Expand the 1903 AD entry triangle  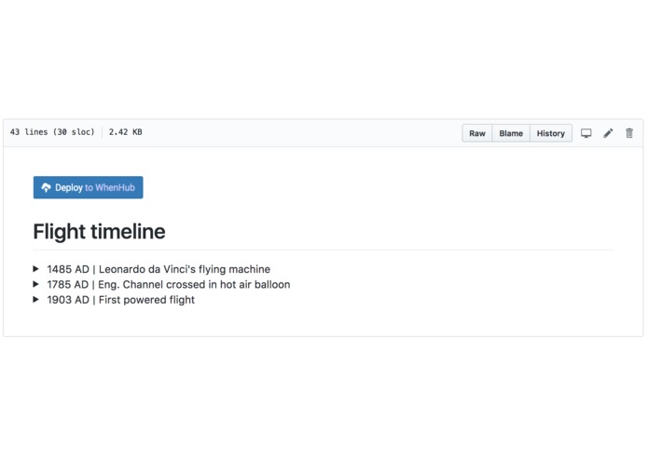[36, 300]
